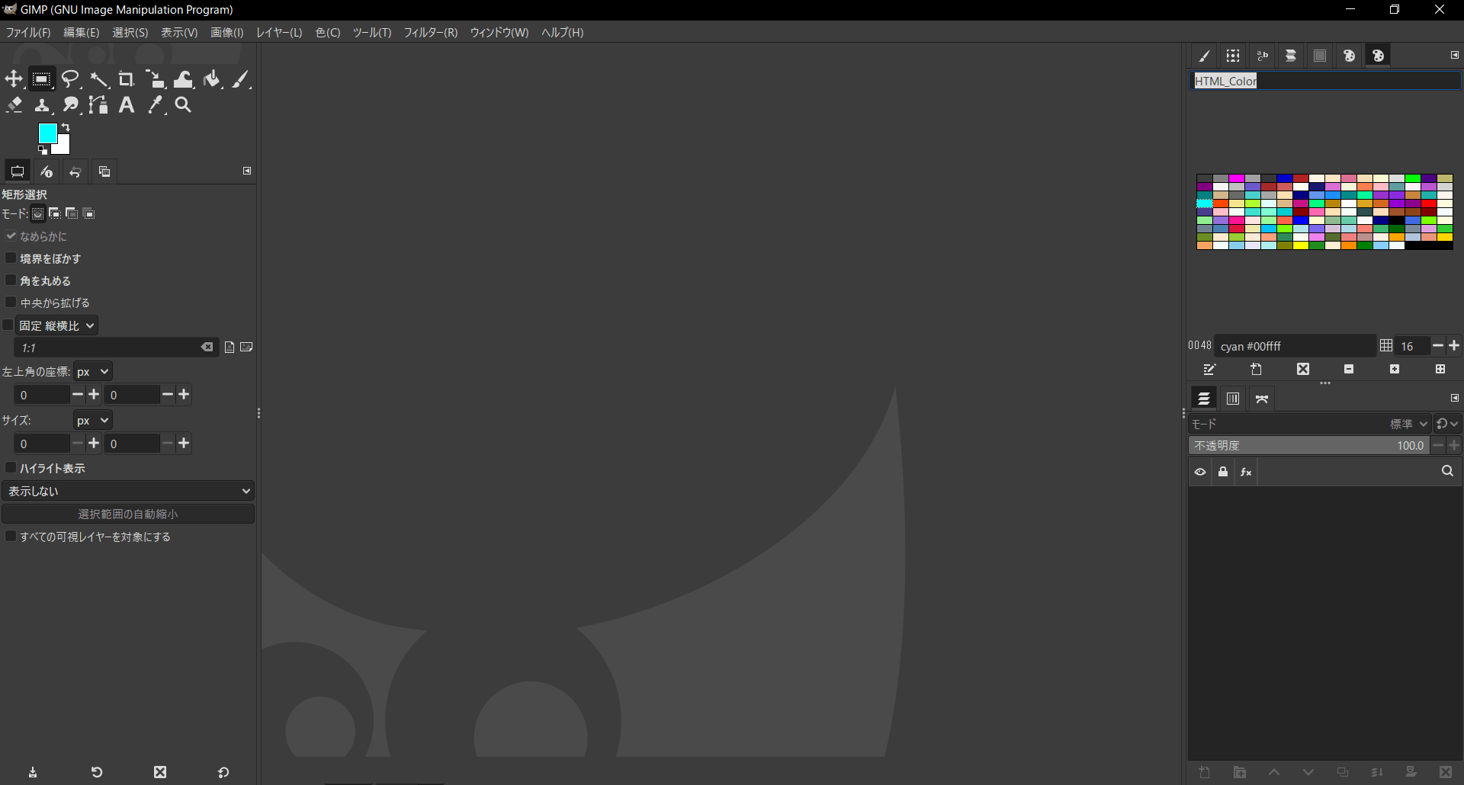Viewport: 1464px width, 785px height.
Task: Open the palette dock configuration menu
Action: click(1454, 55)
